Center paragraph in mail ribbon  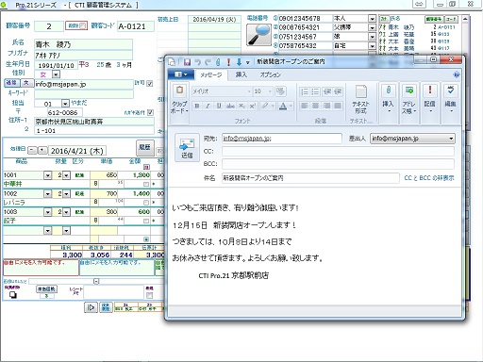(x=315, y=106)
